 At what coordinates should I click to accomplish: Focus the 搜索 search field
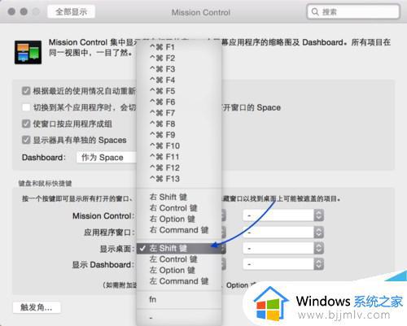point(353,11)
